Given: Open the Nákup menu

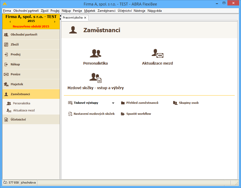Looking at the screenshot, I should [x=66, y=11].
